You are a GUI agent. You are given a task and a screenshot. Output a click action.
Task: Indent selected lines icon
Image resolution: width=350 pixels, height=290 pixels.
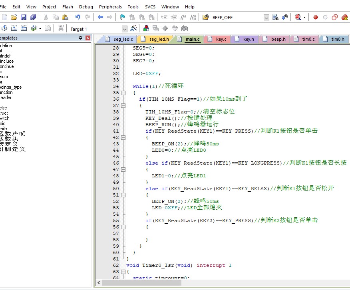164,17
